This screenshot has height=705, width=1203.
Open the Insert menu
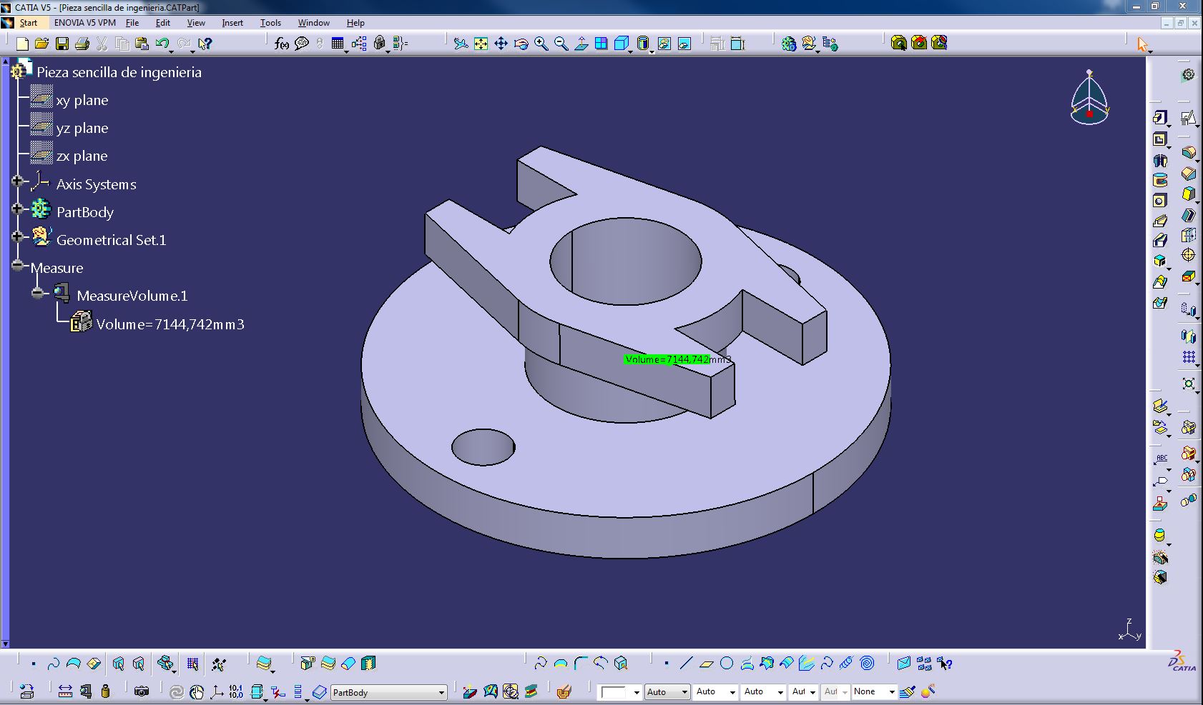[232, 23]
